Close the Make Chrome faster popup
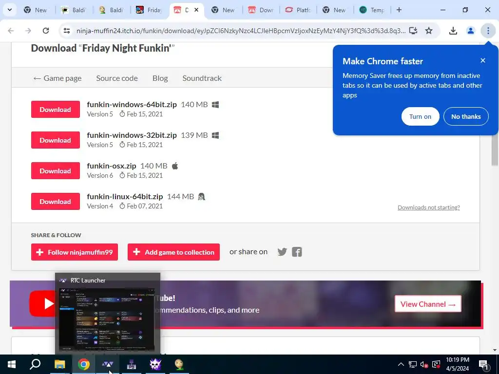This screenshot has height=374, width=499. (483, 60)
